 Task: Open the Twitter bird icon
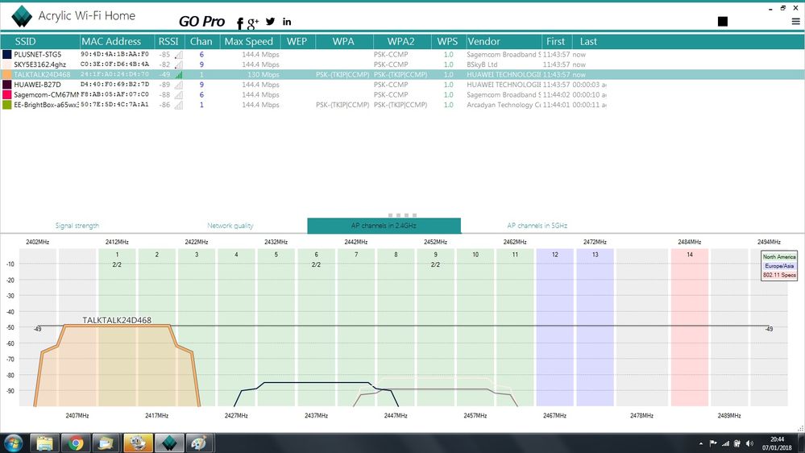pos(271,21)
